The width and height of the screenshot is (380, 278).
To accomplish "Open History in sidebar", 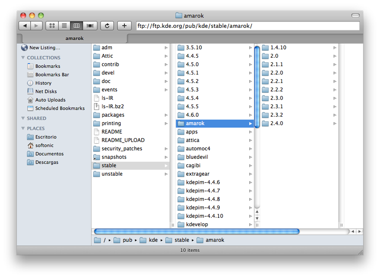I will [x=39, y=83].
